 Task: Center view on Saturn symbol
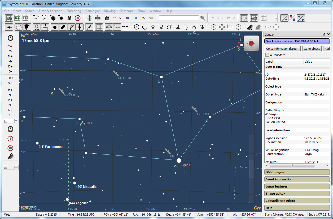click(x=186, y=27)
